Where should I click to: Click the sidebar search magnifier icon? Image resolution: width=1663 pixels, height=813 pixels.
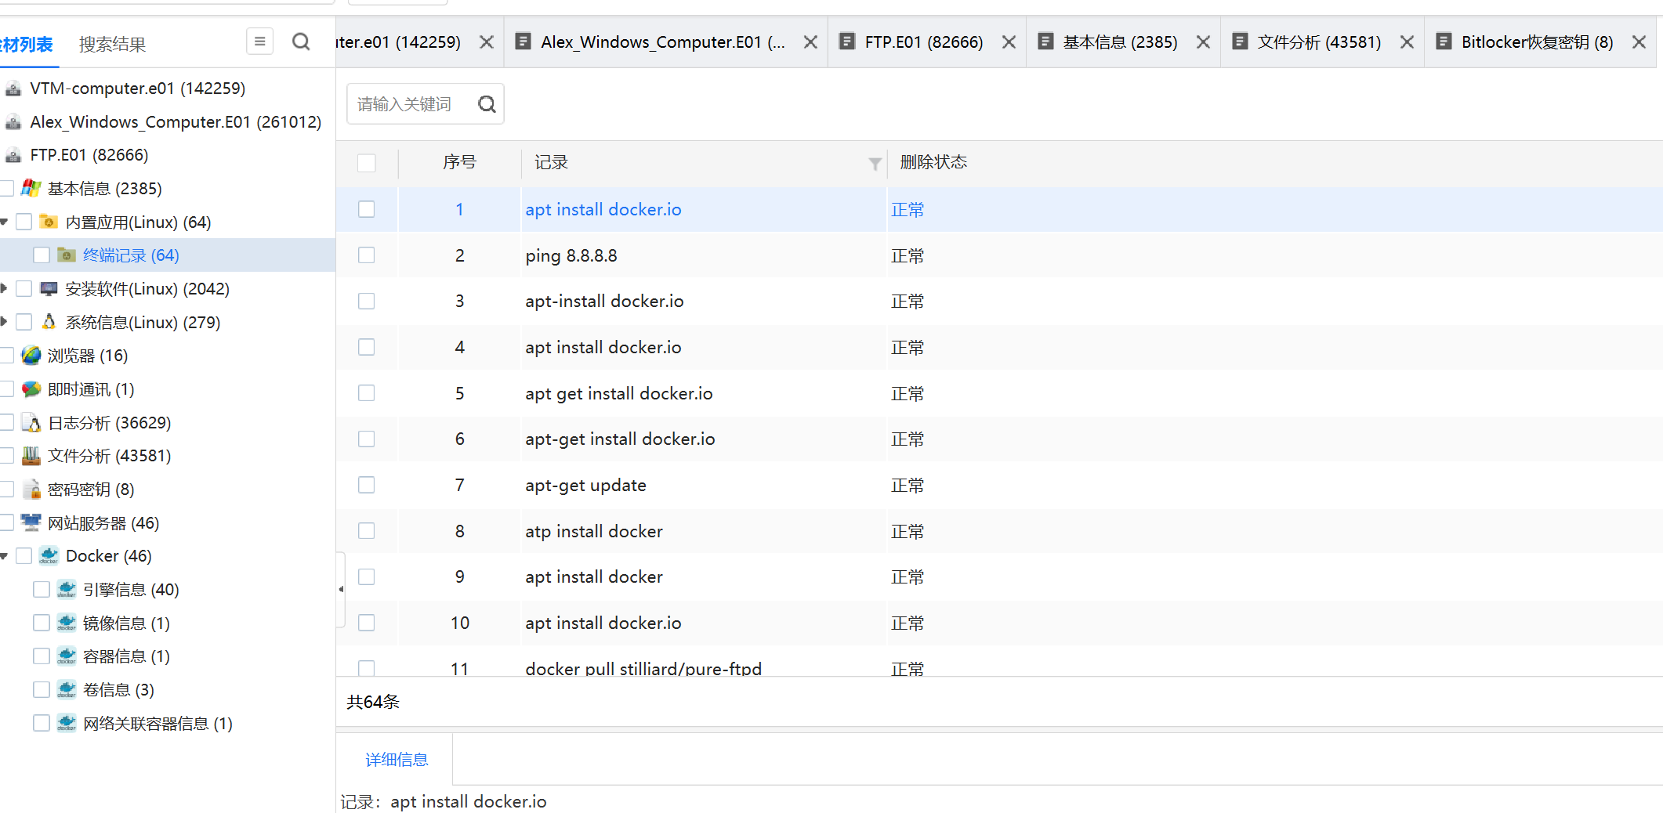tap(301, 42)
